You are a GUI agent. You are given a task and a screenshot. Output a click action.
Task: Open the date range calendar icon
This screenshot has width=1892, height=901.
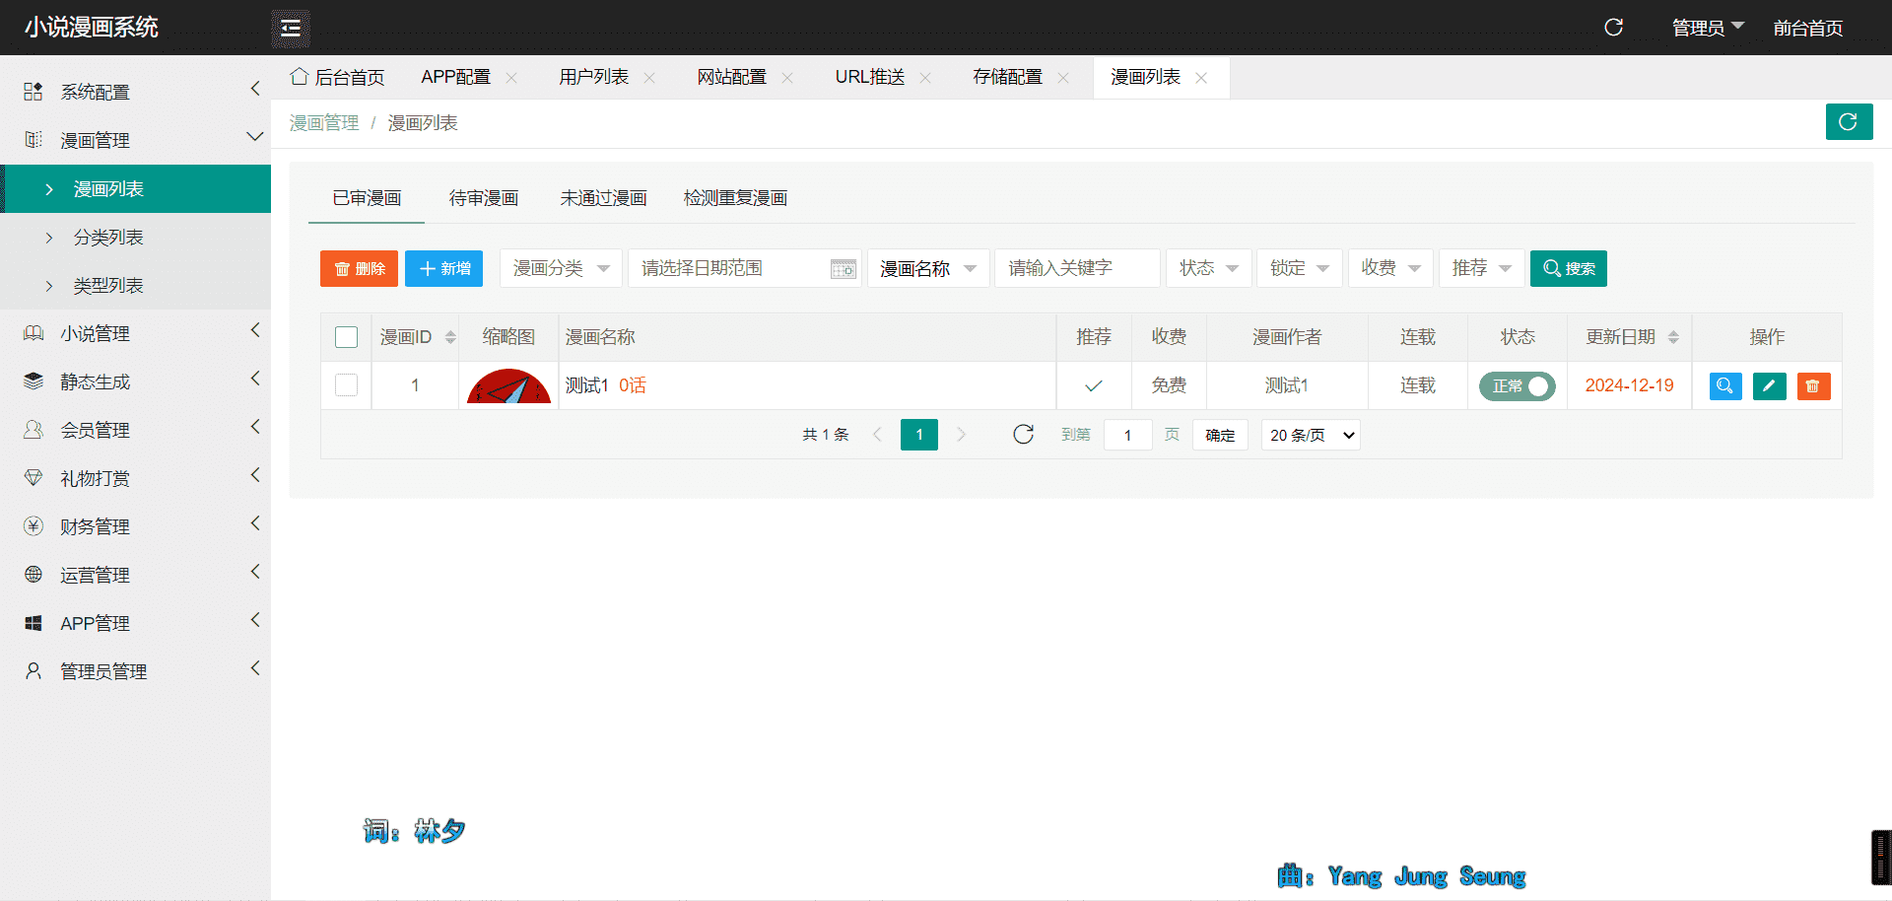pos(843,269)
